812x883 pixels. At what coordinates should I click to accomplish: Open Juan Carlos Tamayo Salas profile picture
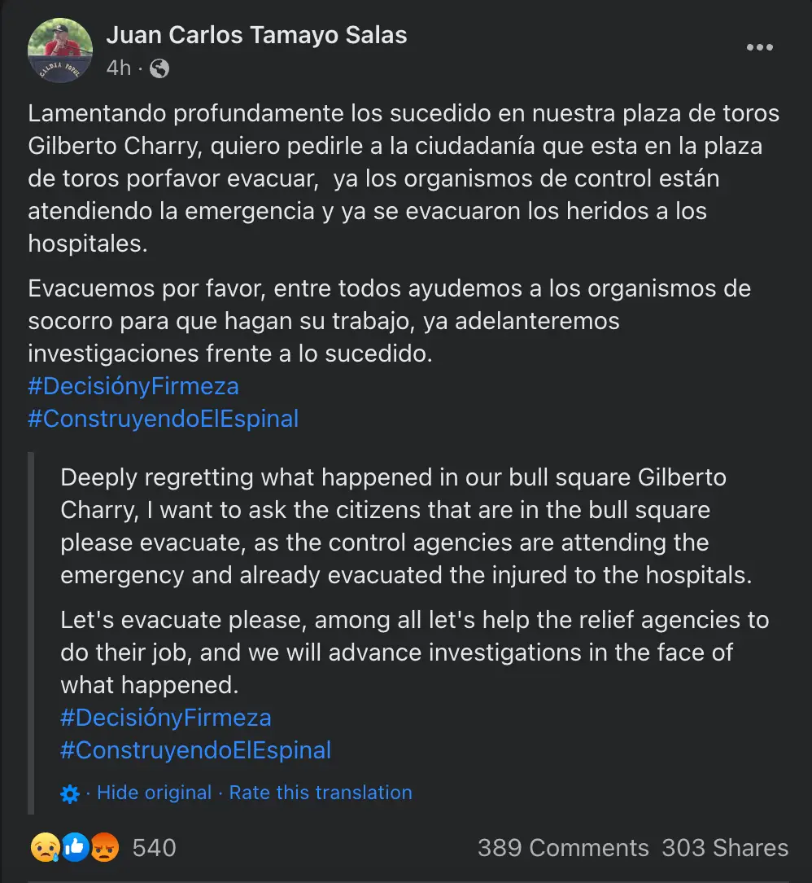60,50
